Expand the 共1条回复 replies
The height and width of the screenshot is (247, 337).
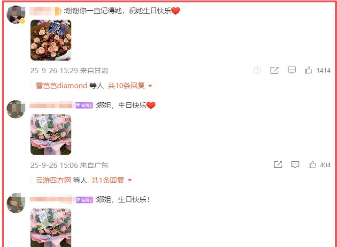click(108, 180)
